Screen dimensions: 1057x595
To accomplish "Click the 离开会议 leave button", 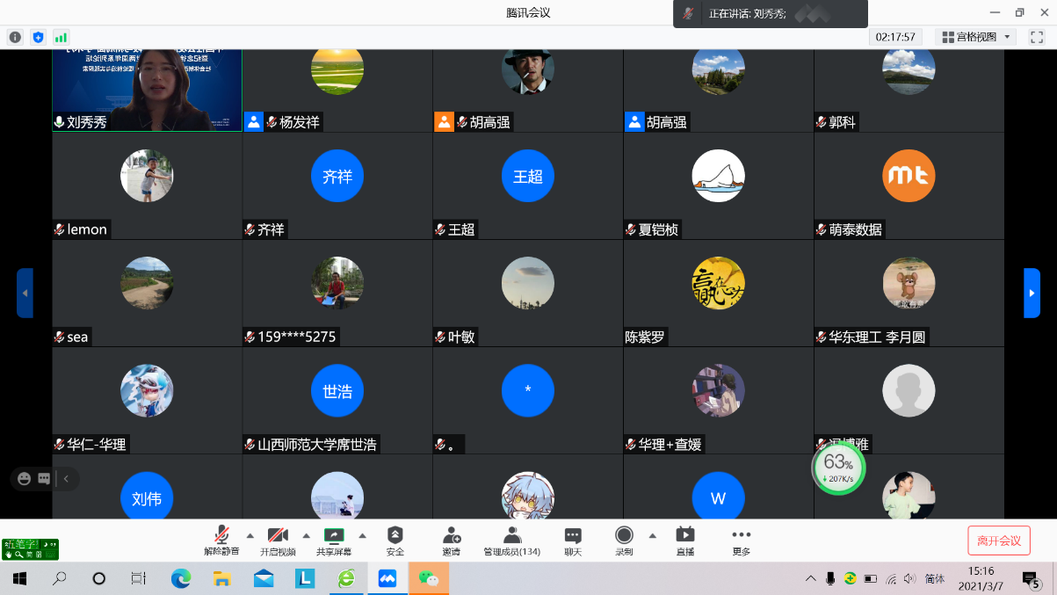I will (999, 541).
